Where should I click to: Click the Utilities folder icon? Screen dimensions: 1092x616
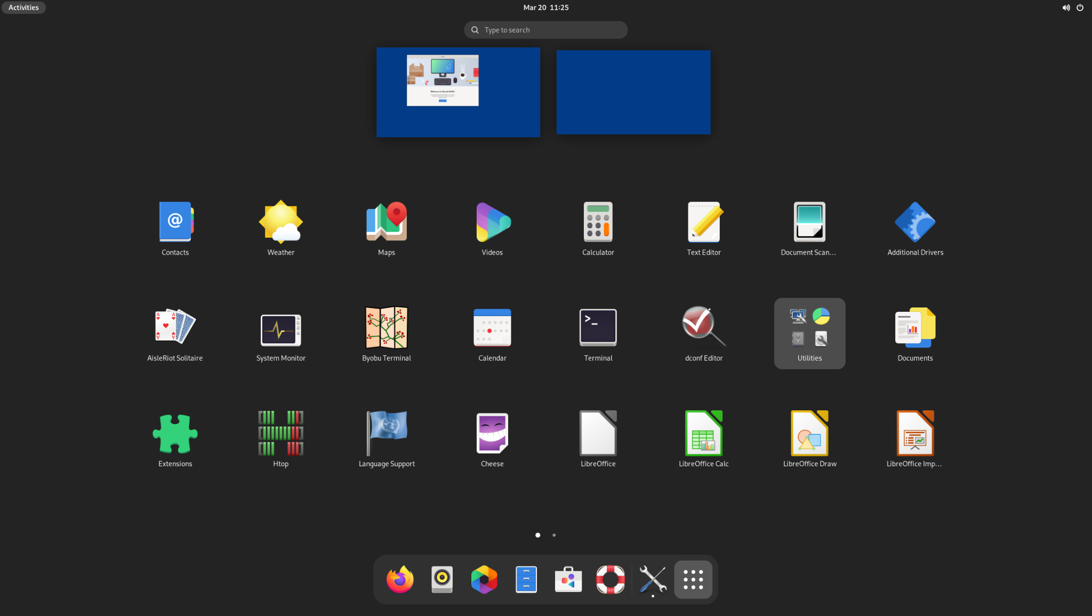(809, 333)
